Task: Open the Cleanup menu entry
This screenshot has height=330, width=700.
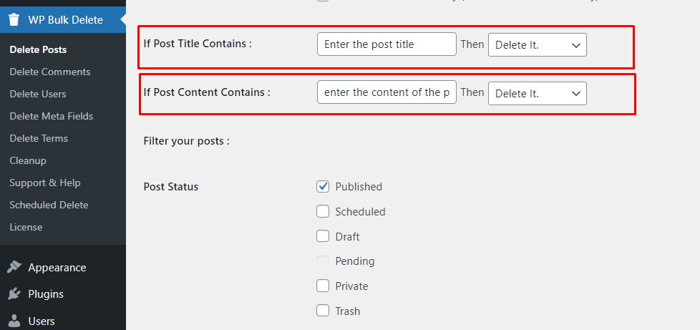Action: [x=28, y=161]
